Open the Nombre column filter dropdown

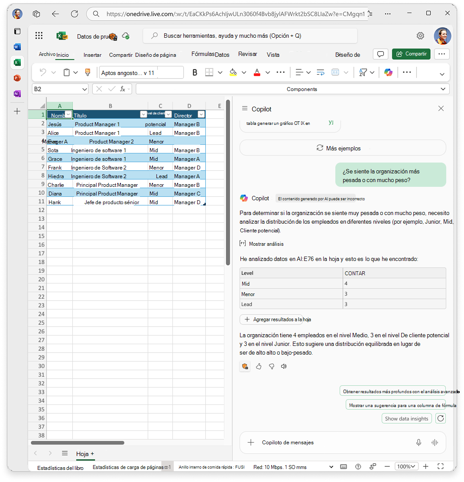(68, 114)
